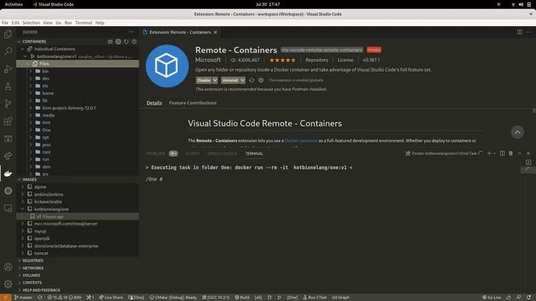The image size is (536, 301).
Task: Switch to the Feature Contributions tab
Action: tap(192, 103)
